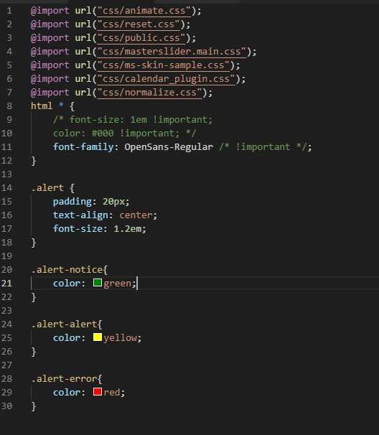Click the '@import' keyword on line 1

point(50,11)
